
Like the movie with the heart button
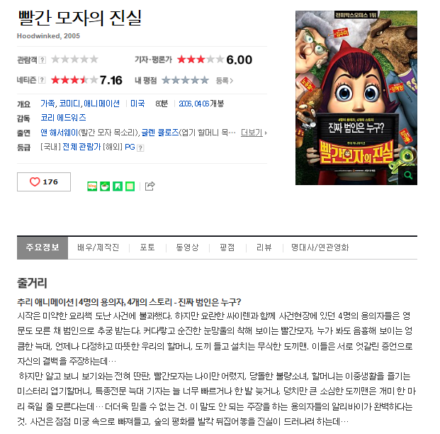point(44,182)
